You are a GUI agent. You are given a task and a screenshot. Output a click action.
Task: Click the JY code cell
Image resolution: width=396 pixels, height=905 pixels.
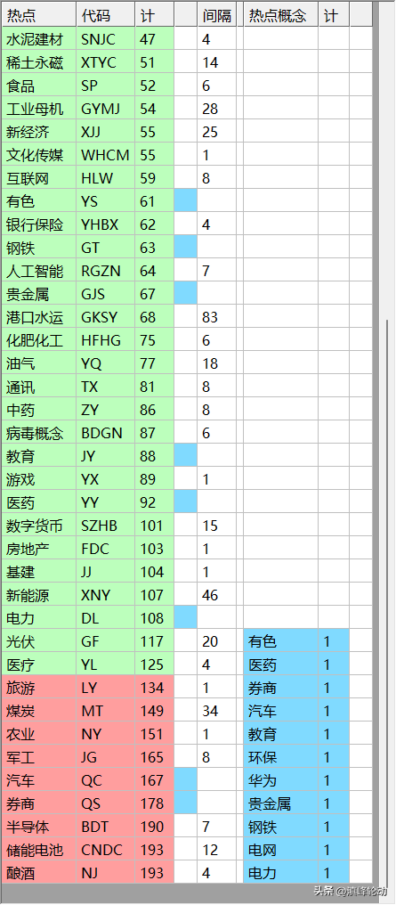coord(107,456)
